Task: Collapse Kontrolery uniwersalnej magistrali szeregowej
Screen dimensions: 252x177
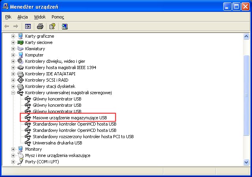Action: (13, 93)
